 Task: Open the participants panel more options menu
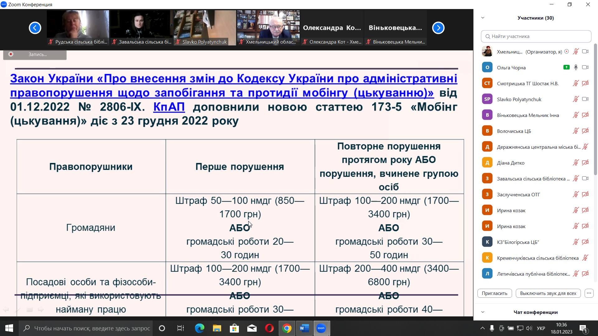pos(589,293)
